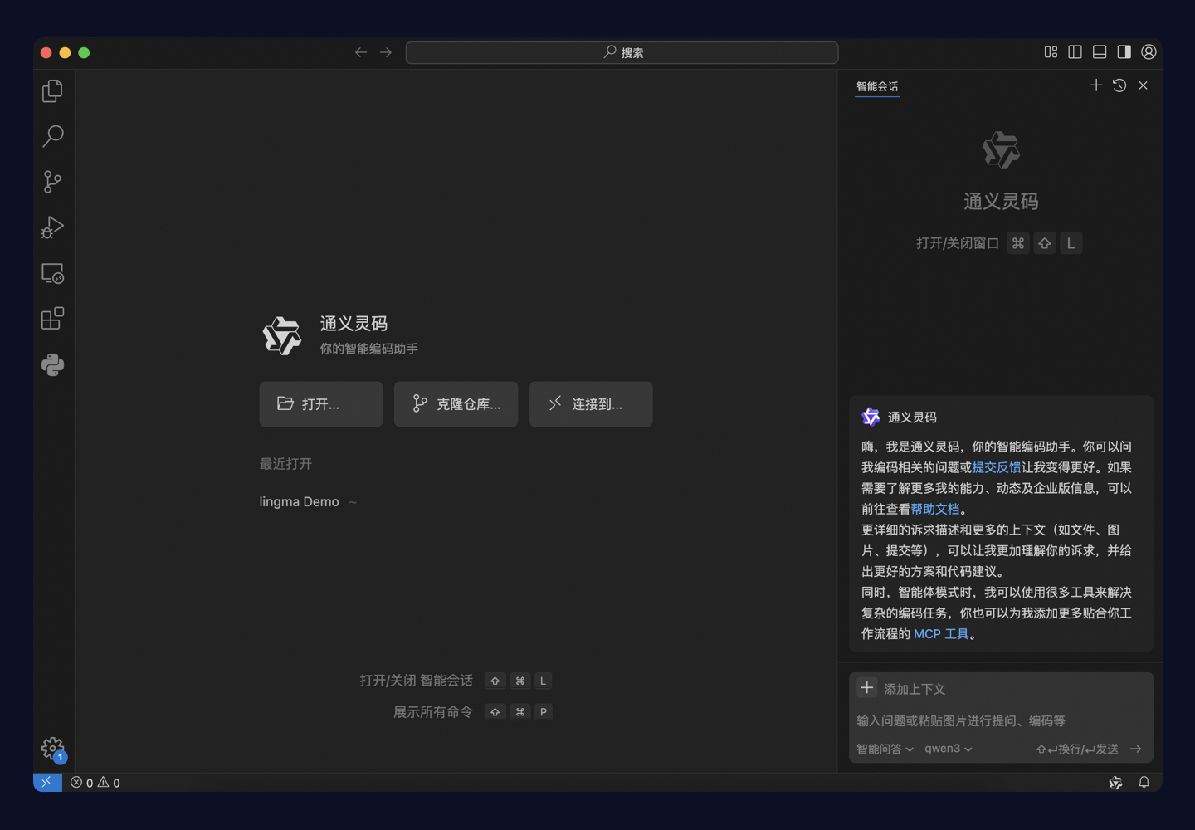Click the ⇧↵换行/↵发送 hint text
The image size is (1195, 830).
click(1077, 749)
